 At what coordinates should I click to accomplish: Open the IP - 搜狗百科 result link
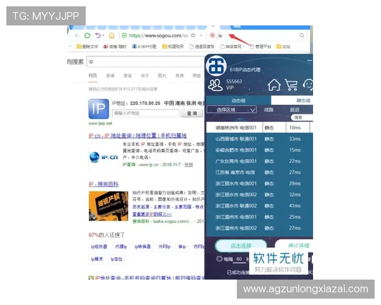click(104, 184)
